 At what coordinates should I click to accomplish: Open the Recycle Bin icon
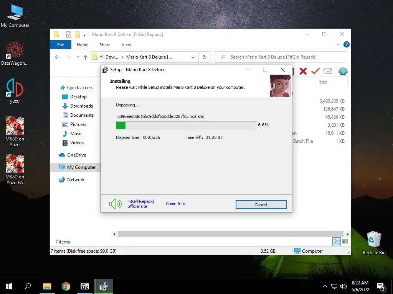[x=374, y=243]
